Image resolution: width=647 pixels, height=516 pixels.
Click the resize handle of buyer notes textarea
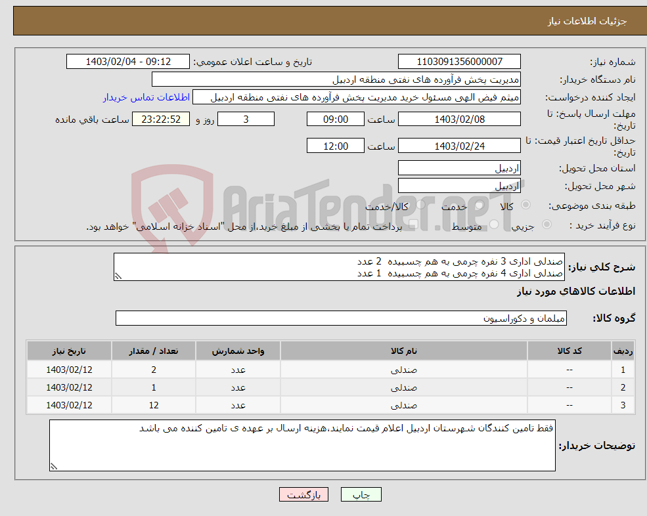[x=54, y=467]
